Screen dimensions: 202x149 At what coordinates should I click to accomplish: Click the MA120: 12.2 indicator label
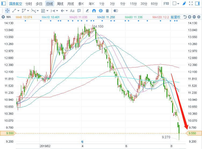click(x=161, y=17)
